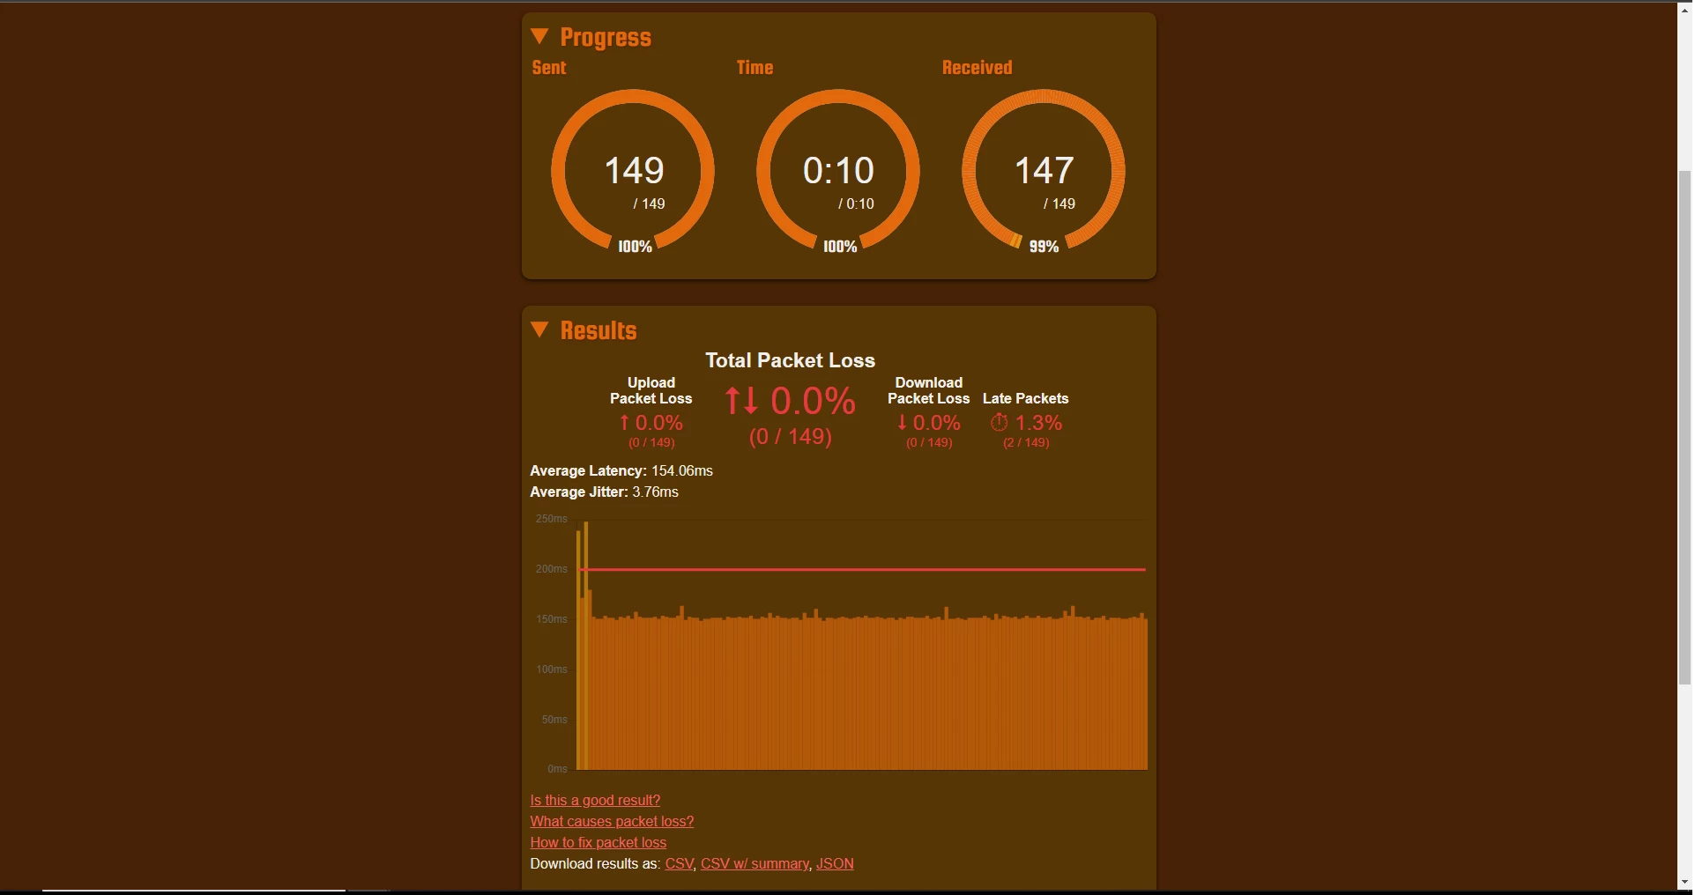Click the (2 / 149) late packets count
The image size is (1695, 895).
click(x=1026, y=443)
